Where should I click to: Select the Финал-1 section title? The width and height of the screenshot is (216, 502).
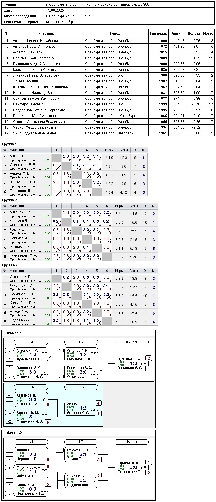14,333
